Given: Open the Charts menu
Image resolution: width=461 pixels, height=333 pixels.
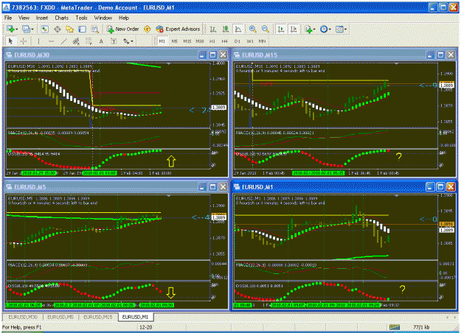Looking at the screenshot, I should pos(62,18).
